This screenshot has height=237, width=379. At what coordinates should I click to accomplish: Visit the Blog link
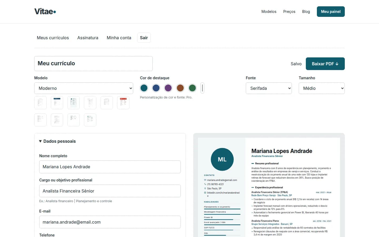(306, 12)
